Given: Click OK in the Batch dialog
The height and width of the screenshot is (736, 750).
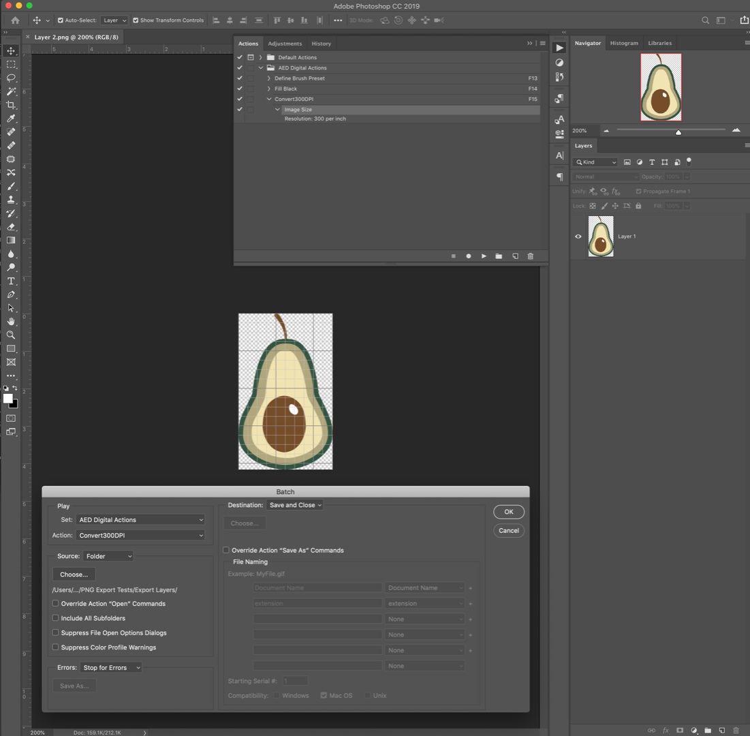Looking at the screenshot, I should coord(508,512).
